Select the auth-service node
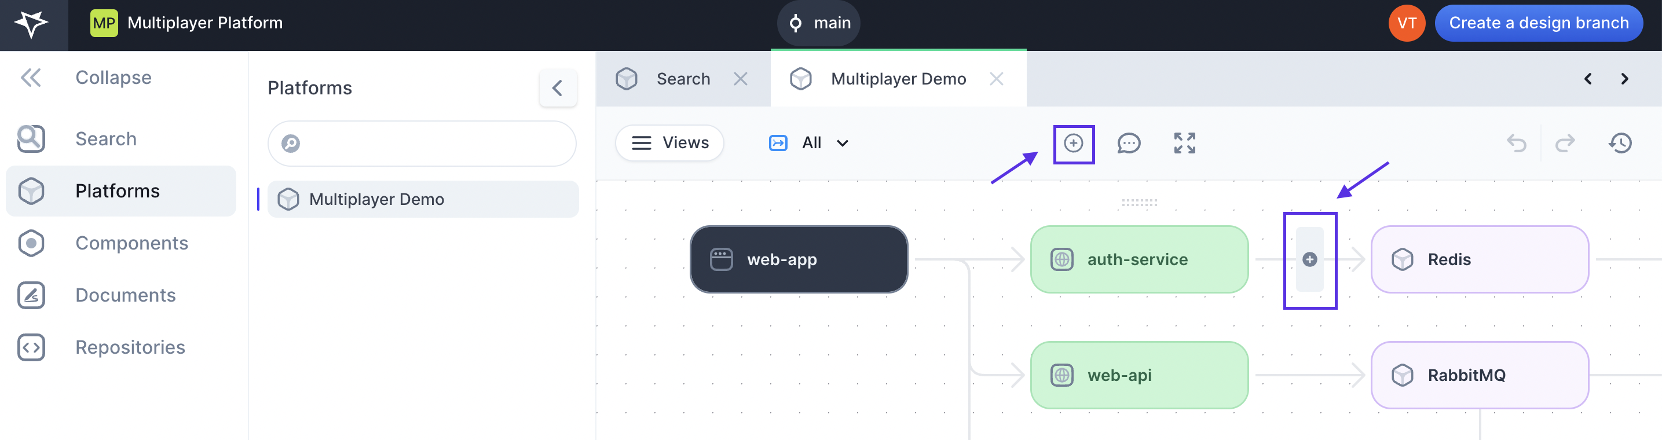The image size is (1662, 440). [1140, 259]
